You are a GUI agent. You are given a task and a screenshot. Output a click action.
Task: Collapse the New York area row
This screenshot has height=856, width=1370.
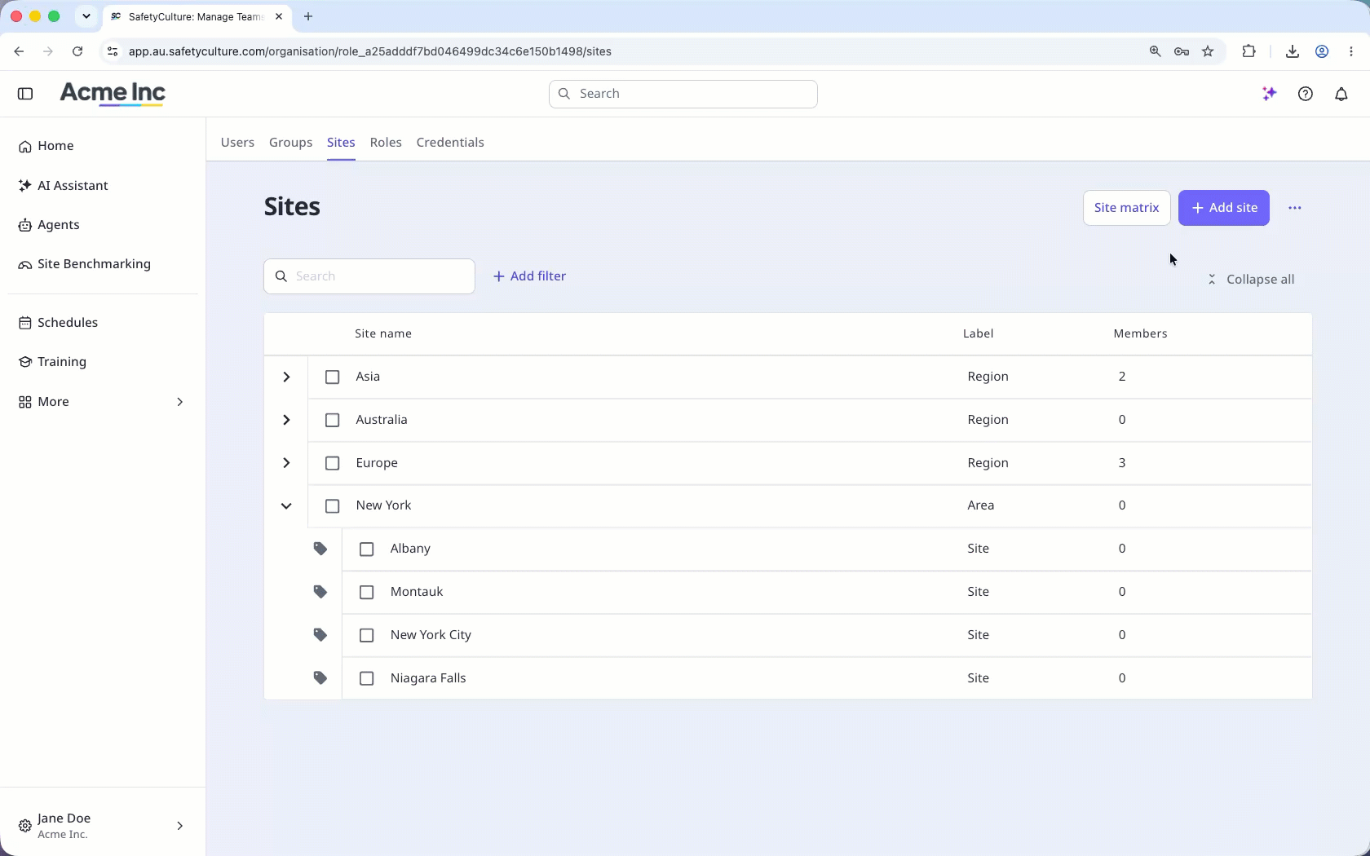pyautogui.click(x=286, y=506)
